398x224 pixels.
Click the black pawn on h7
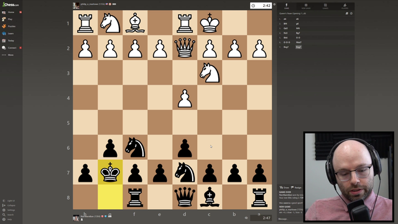coord(85,172)
